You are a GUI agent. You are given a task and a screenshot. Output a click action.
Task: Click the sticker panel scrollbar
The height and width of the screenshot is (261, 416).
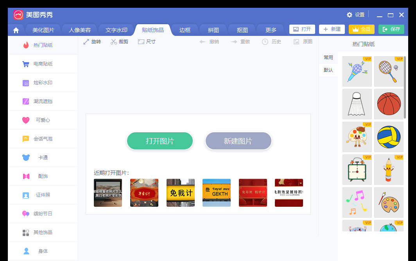click(x=405, y=87)
